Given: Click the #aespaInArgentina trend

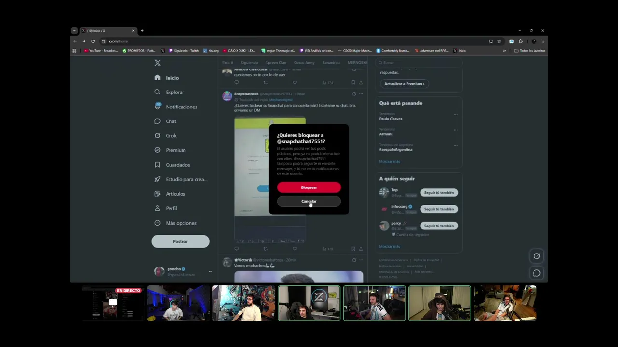Looking at the screenshot, I should (396, 150).
